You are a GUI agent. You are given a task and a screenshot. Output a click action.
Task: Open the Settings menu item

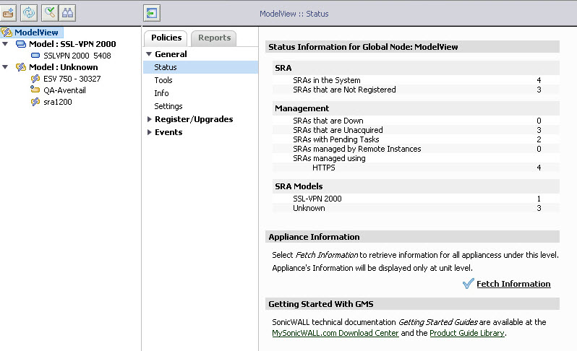[x=168, y=106]
